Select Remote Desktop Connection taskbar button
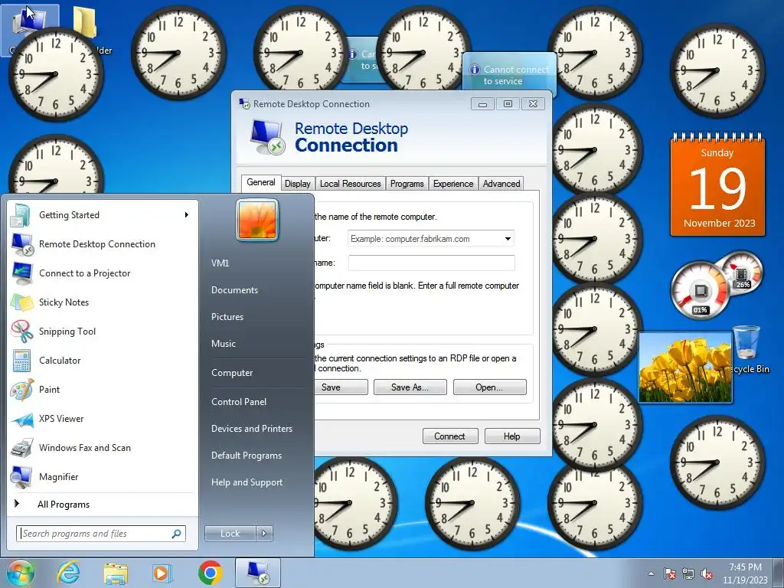Screen dimensions: 784x588 click(257, 573)
